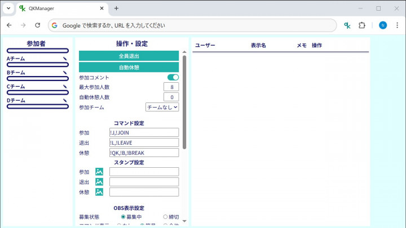Image resolution: width=406 pixels, height=228 pixels.
Task: Open the Chrome three-dot menu
Action: tap(396, 25)
